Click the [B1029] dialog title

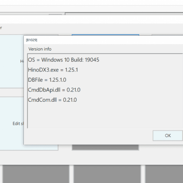31,40
